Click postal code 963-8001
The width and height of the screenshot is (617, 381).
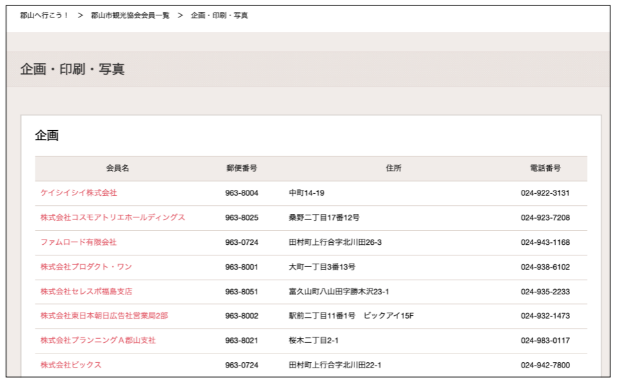242,267
